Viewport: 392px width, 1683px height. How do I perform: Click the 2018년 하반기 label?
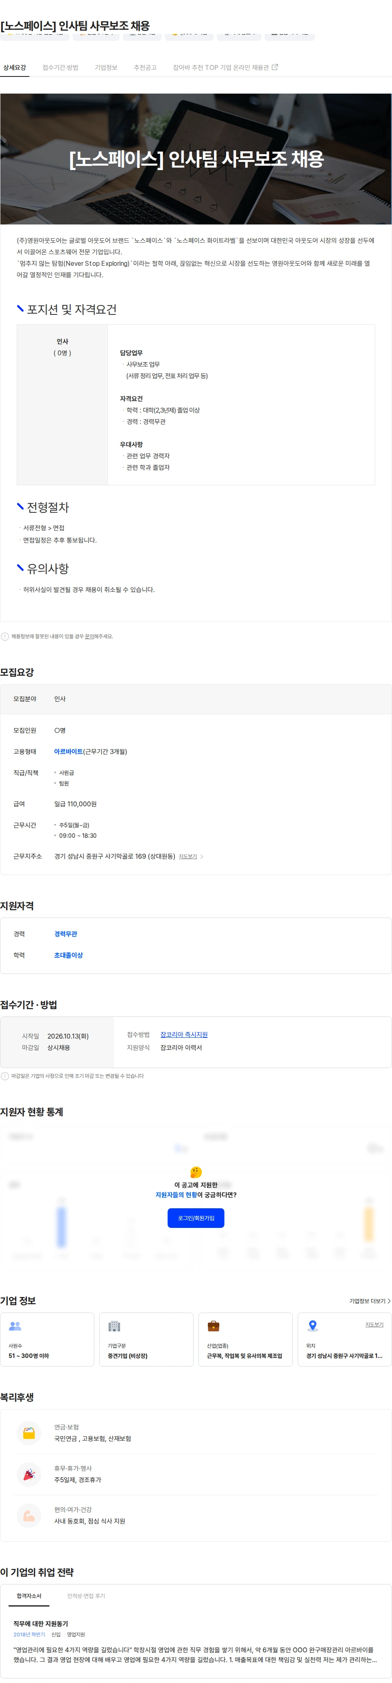point(29,1635)
